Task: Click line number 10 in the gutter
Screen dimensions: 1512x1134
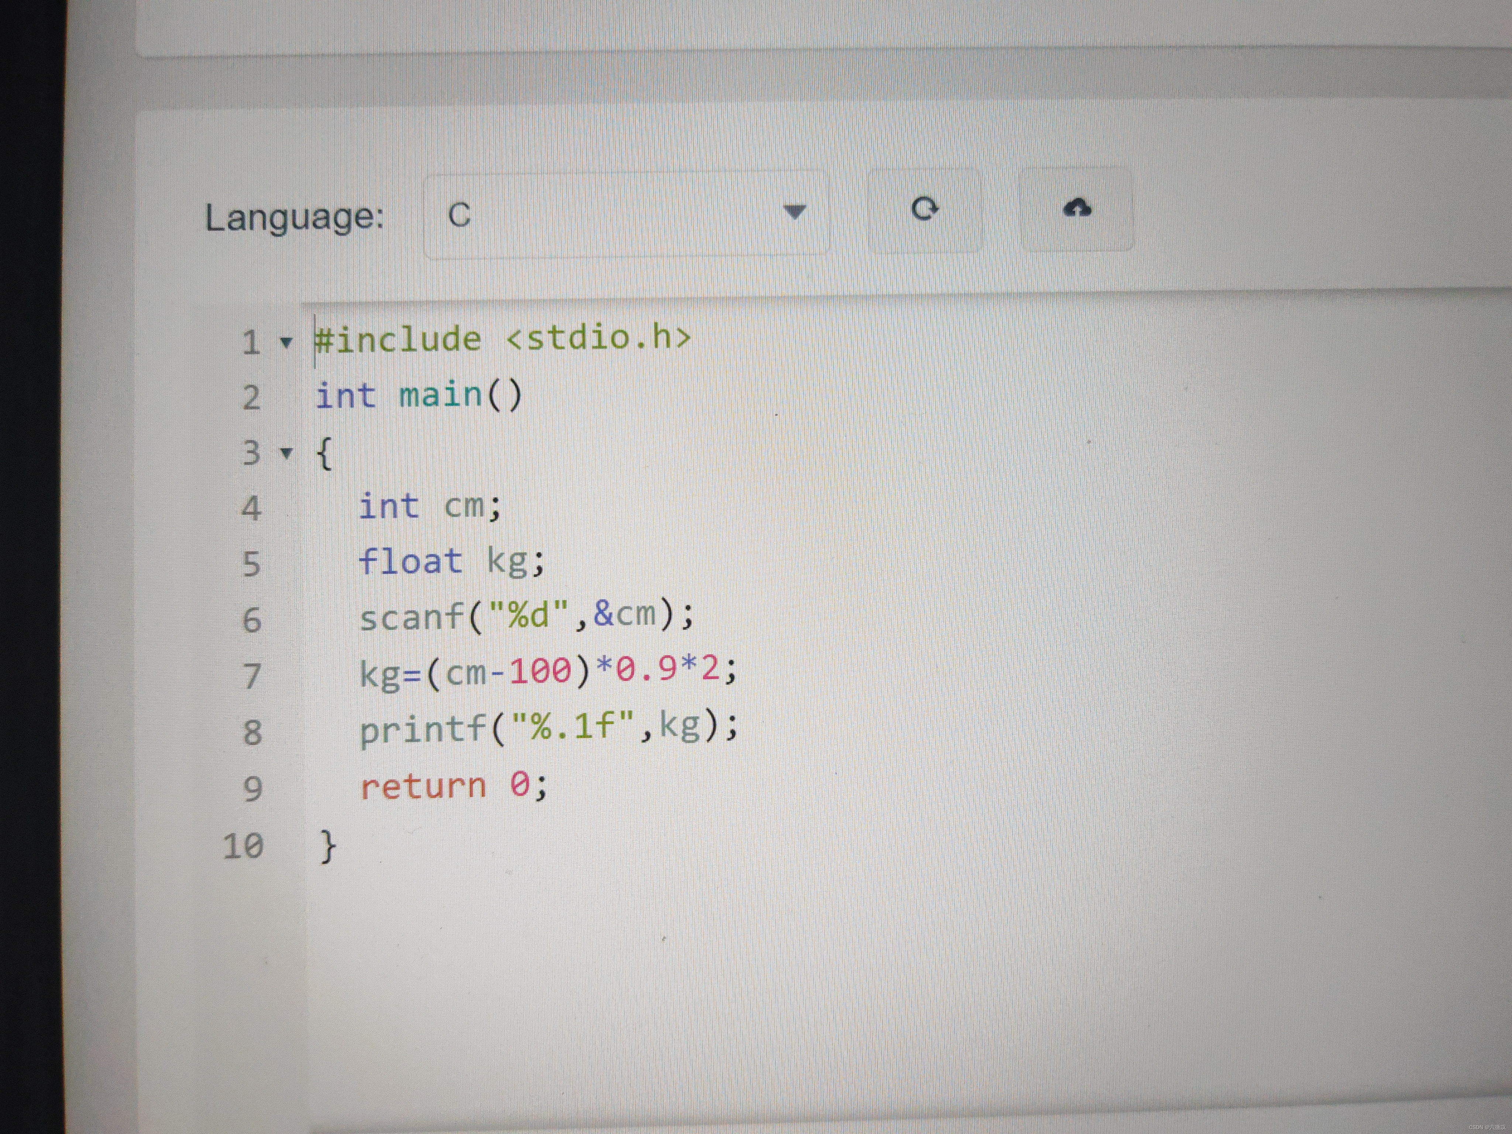Action: [x=243, y=846]
